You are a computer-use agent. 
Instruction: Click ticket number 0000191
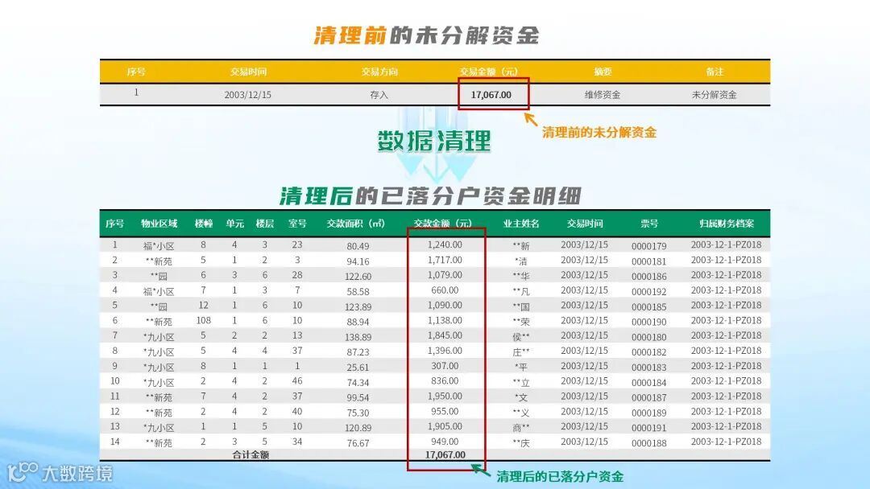(x=648, y=428)
